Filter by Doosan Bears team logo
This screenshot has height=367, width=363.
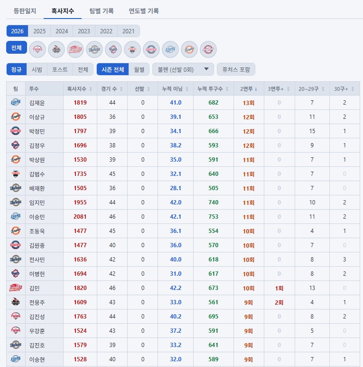(x=113, y=49)
